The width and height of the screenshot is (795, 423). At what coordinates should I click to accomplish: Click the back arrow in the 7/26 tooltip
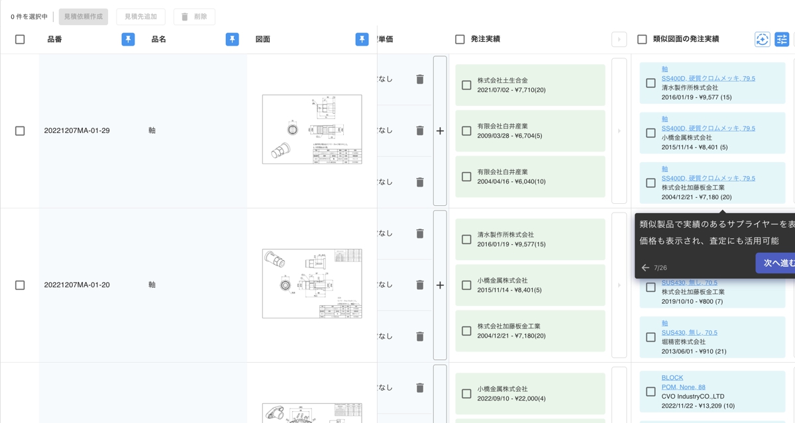point(645,267)
